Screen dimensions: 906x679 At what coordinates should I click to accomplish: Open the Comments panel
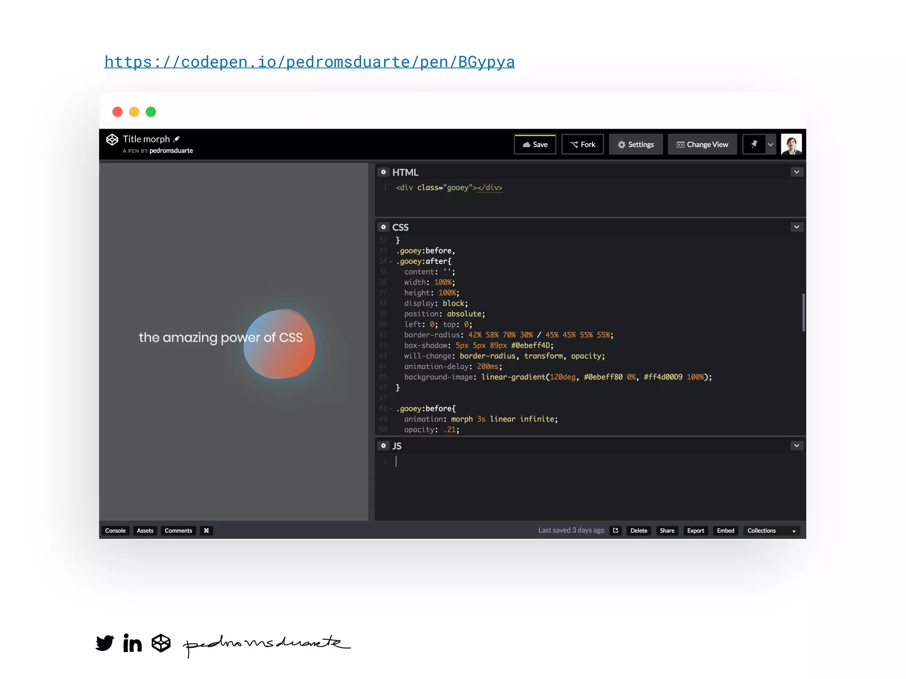178,530
